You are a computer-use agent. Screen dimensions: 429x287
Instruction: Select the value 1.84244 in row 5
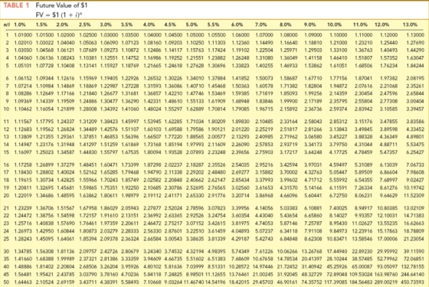[415, 66]
